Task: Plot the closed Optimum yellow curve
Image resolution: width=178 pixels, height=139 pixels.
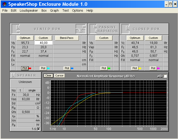Action: [135, 68]
